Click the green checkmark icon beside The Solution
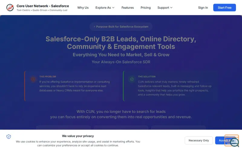 [132, 79]
